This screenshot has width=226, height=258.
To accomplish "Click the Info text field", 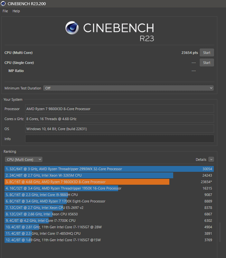I will point(119,139).
